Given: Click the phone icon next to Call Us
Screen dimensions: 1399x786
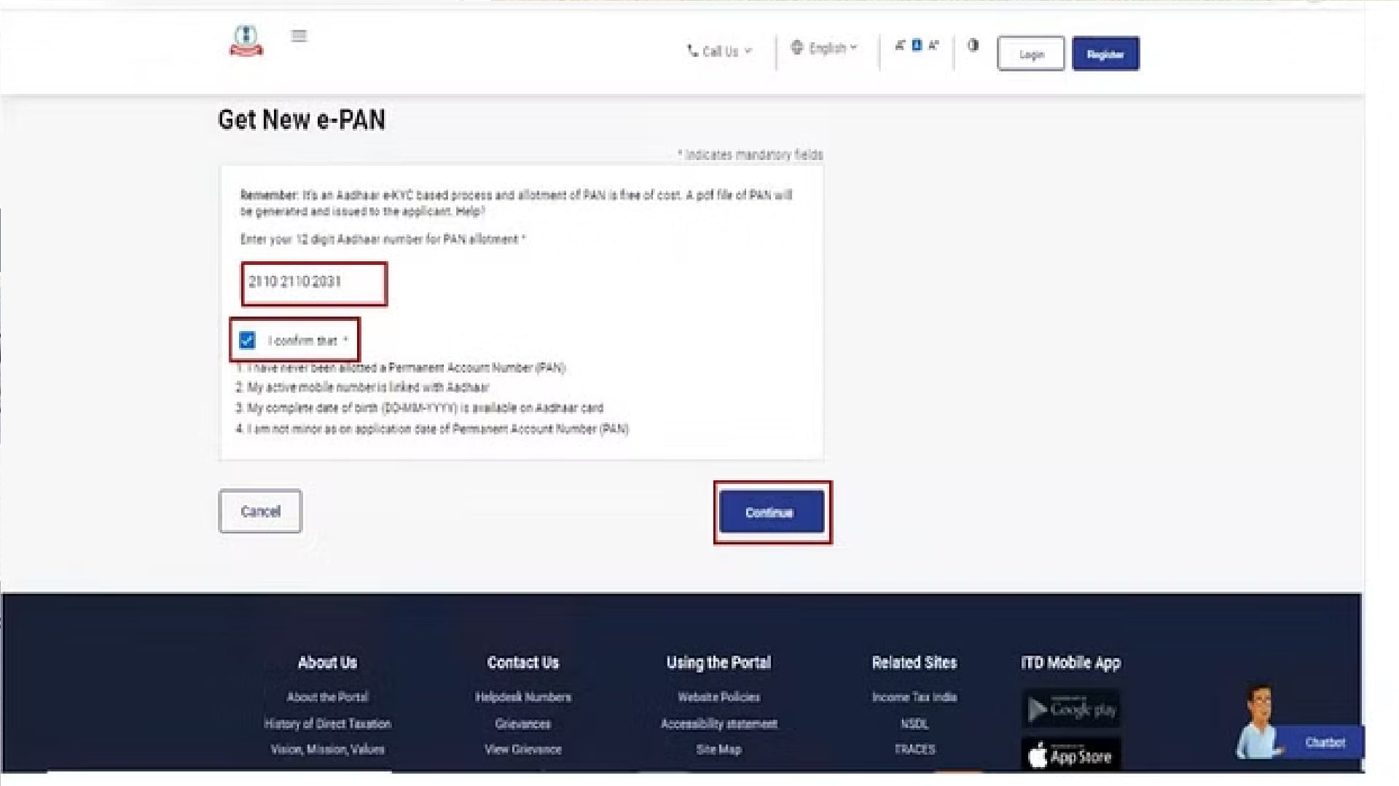Looking at the screenshot, I should click(x=692, y=51).
